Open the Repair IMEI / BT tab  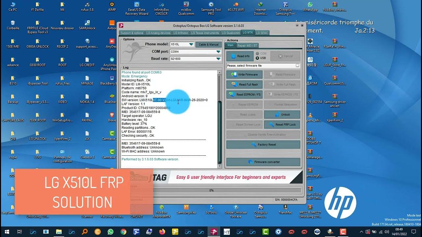247,45
